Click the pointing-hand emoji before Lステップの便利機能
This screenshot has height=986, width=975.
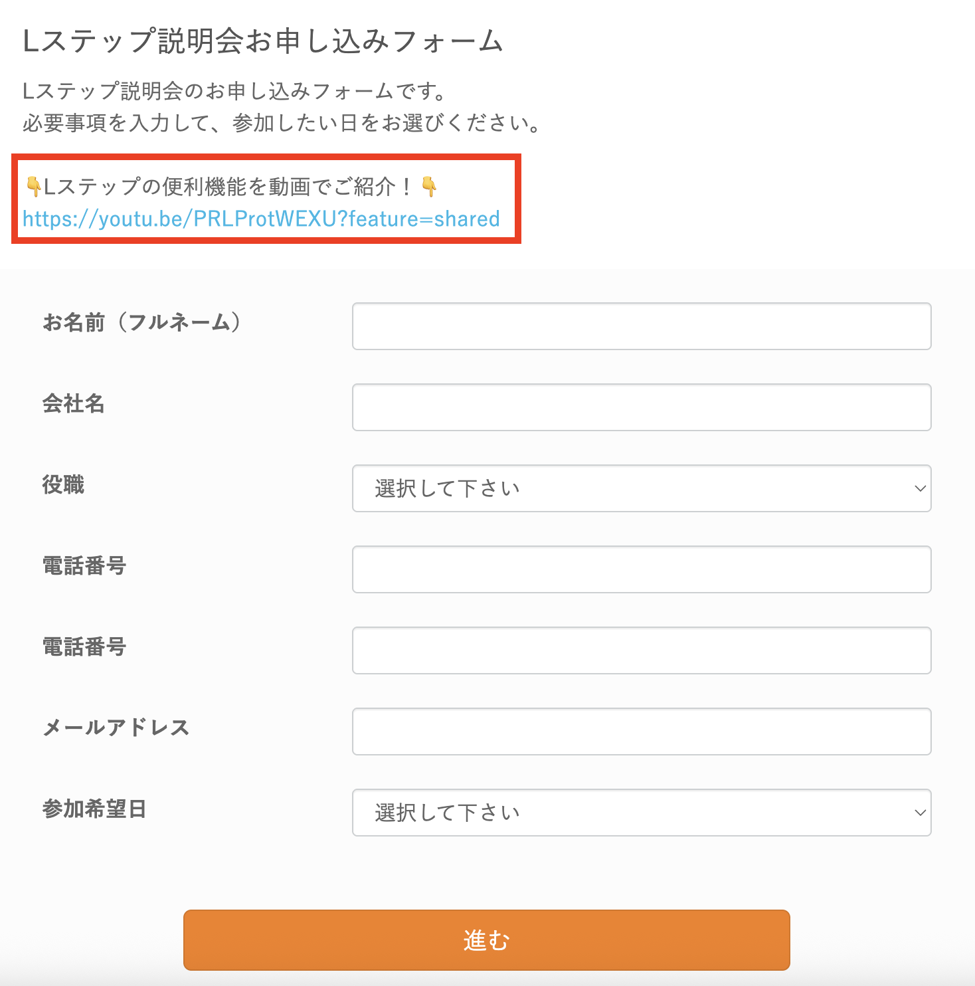tap(33, 186)
